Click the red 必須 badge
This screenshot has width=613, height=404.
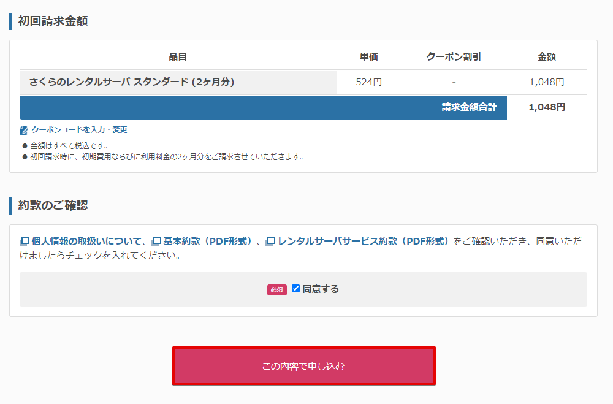[277, 290]
